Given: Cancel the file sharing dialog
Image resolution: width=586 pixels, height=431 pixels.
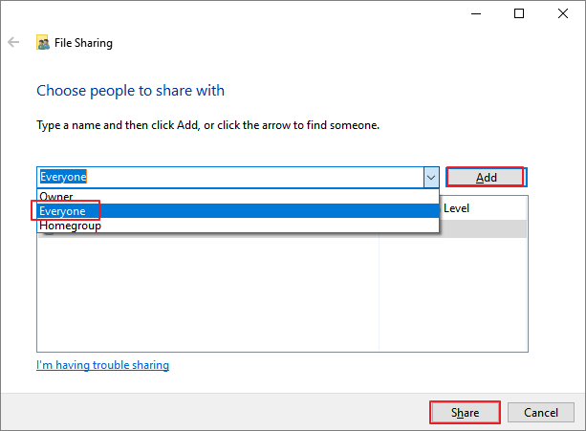Looking at the screenshot, I should click(x=540, y=413).
